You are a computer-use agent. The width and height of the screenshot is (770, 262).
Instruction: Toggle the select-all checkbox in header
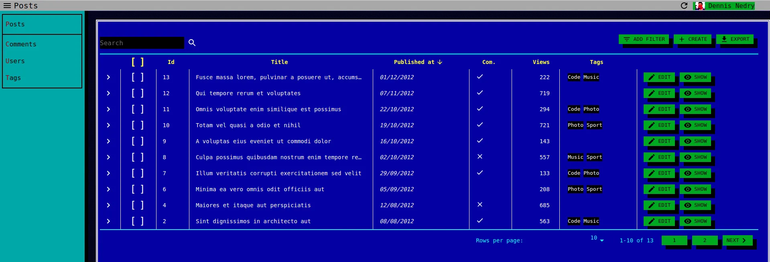(138, 62)
